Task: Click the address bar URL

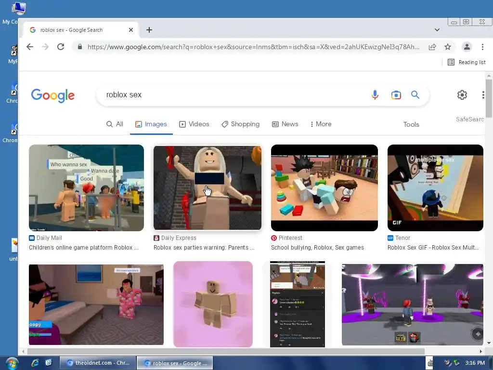Action: [253, 47]
